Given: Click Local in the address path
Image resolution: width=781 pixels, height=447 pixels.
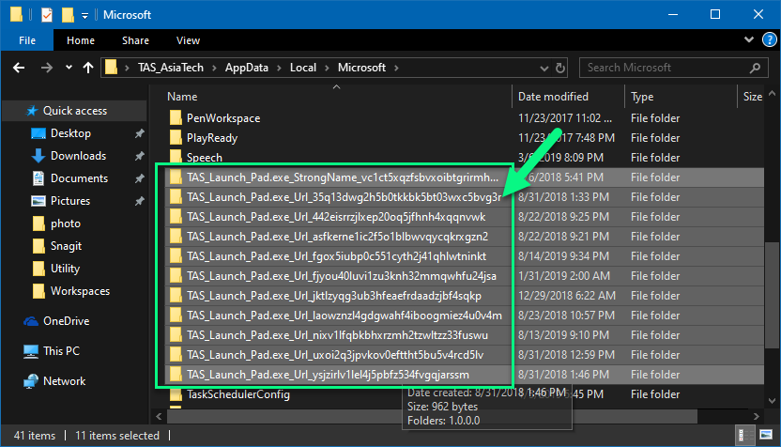Looking at the screenshot, I should coord(303,68).
